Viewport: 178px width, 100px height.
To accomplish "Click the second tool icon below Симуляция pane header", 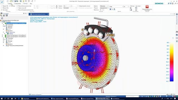I will pos(4,16).
